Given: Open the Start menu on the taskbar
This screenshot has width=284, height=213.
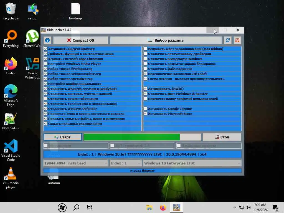Looking at the screenshot, I should (x=62, y=207).
